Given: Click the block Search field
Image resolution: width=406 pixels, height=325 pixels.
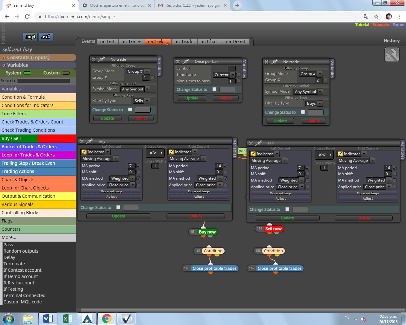Looking at the screenshot, I should (43, 81).
